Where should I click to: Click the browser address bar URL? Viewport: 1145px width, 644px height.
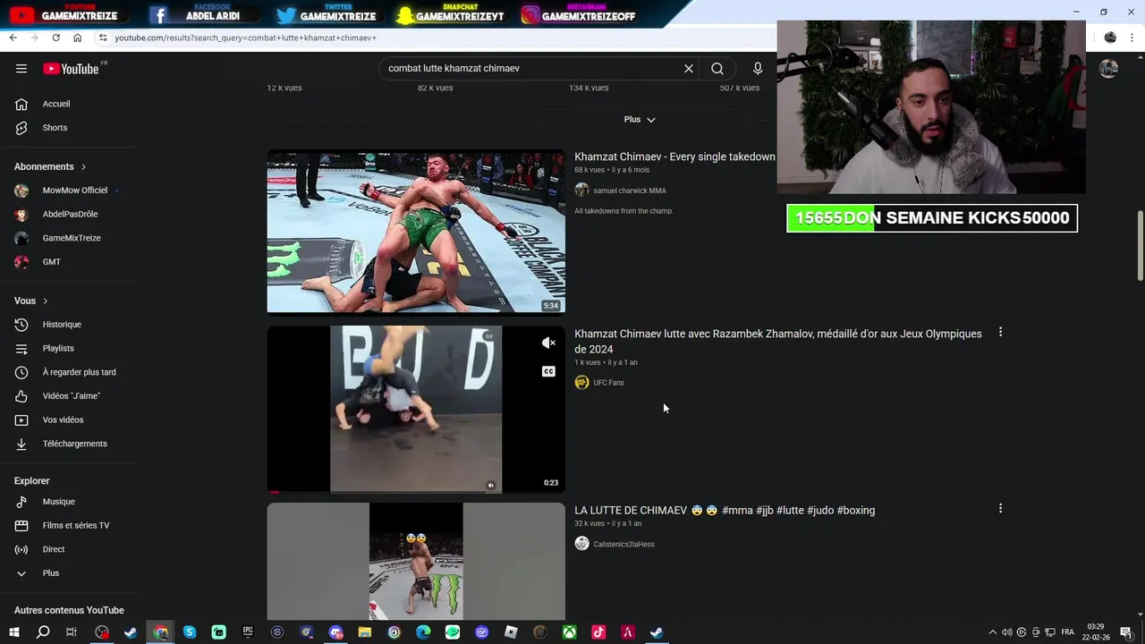coord(245,38)
